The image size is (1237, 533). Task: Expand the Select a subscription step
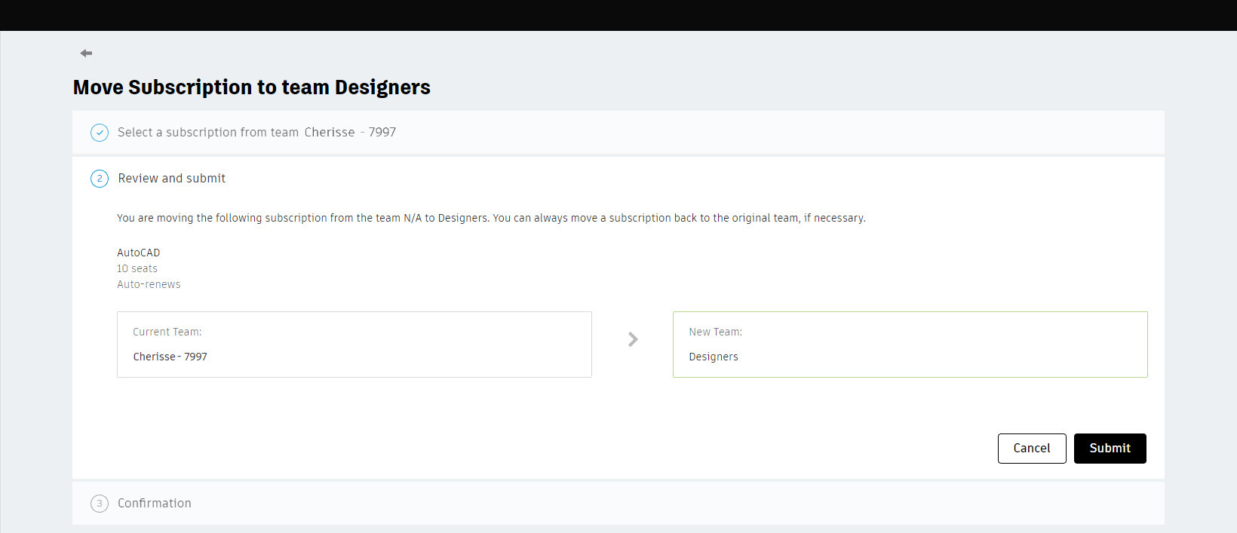click(618, 133)
